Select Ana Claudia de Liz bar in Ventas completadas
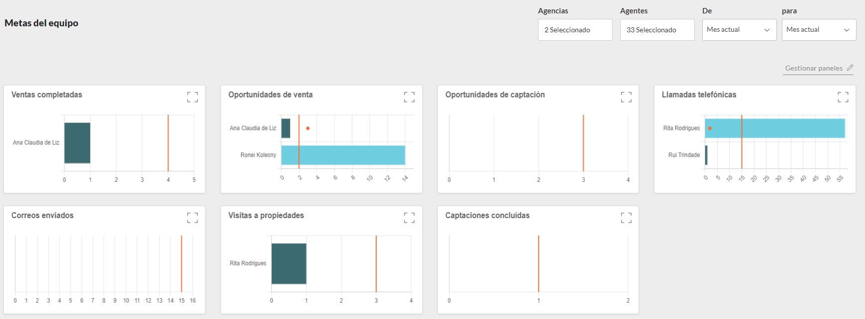The height and width of the screenshot is (319, 865). (x=77, y=143)
